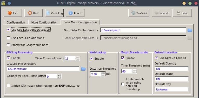
Task: Click the DIM app icon in title bar
Action: (x=3, y=3)
